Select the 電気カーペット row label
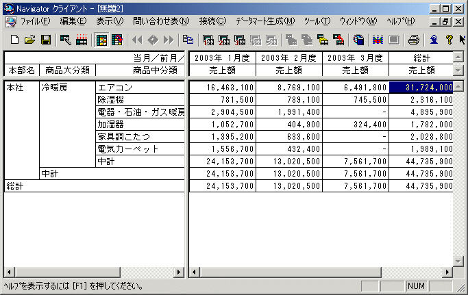Viewport: 468px width, 295px height. pyautogui.click(x=140, y=149)
